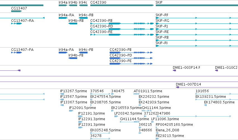Image resolution: width=238 pixels, height=140 pixels.
Task: Select clone DME1-010C2
Action: tap(226, 68)
